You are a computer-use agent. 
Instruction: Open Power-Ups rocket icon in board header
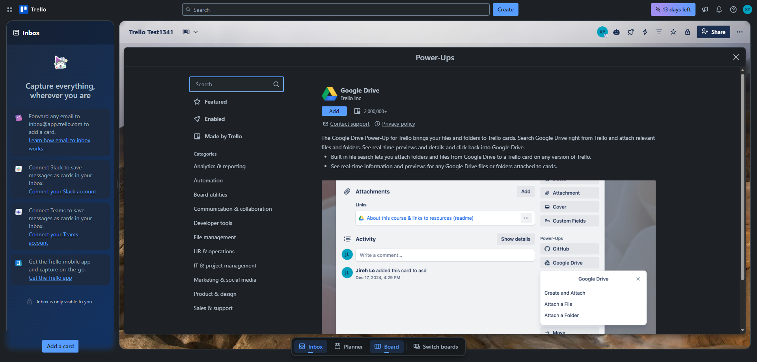631,32
